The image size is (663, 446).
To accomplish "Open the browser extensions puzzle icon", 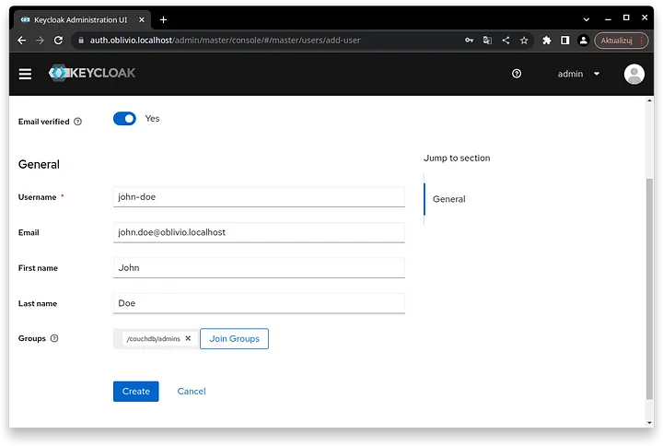I will [x=547, y=41].
